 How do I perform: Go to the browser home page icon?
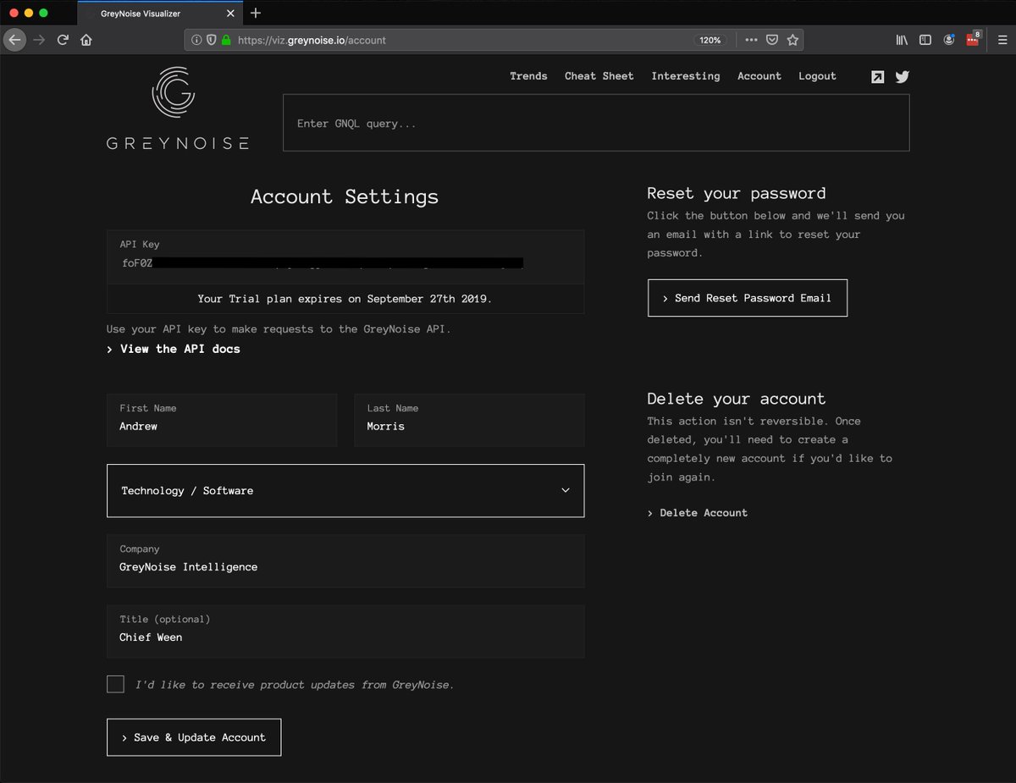point(86,40)
